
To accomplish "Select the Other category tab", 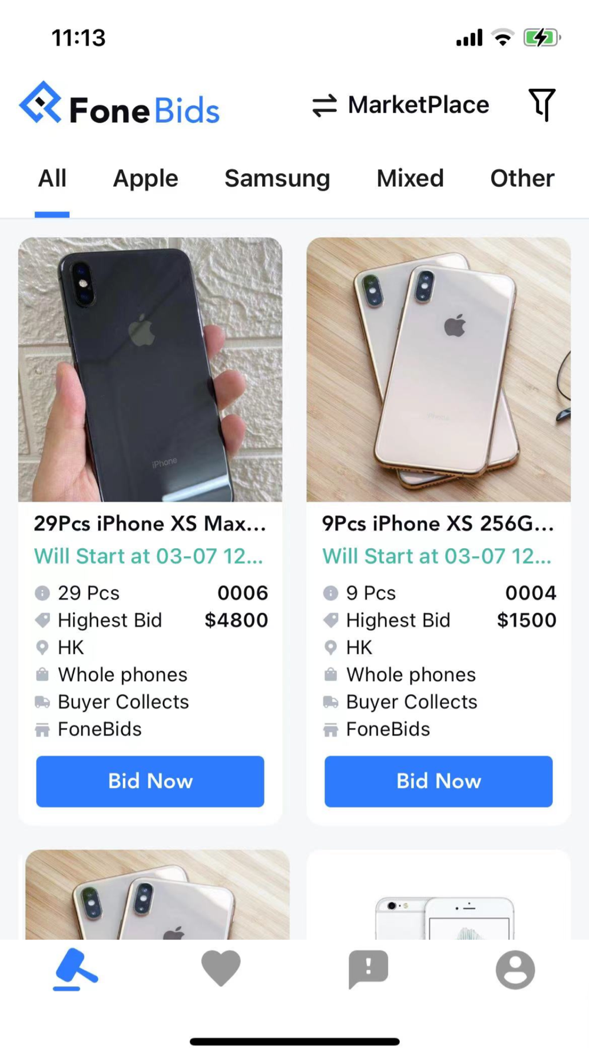I will [522, 178].
